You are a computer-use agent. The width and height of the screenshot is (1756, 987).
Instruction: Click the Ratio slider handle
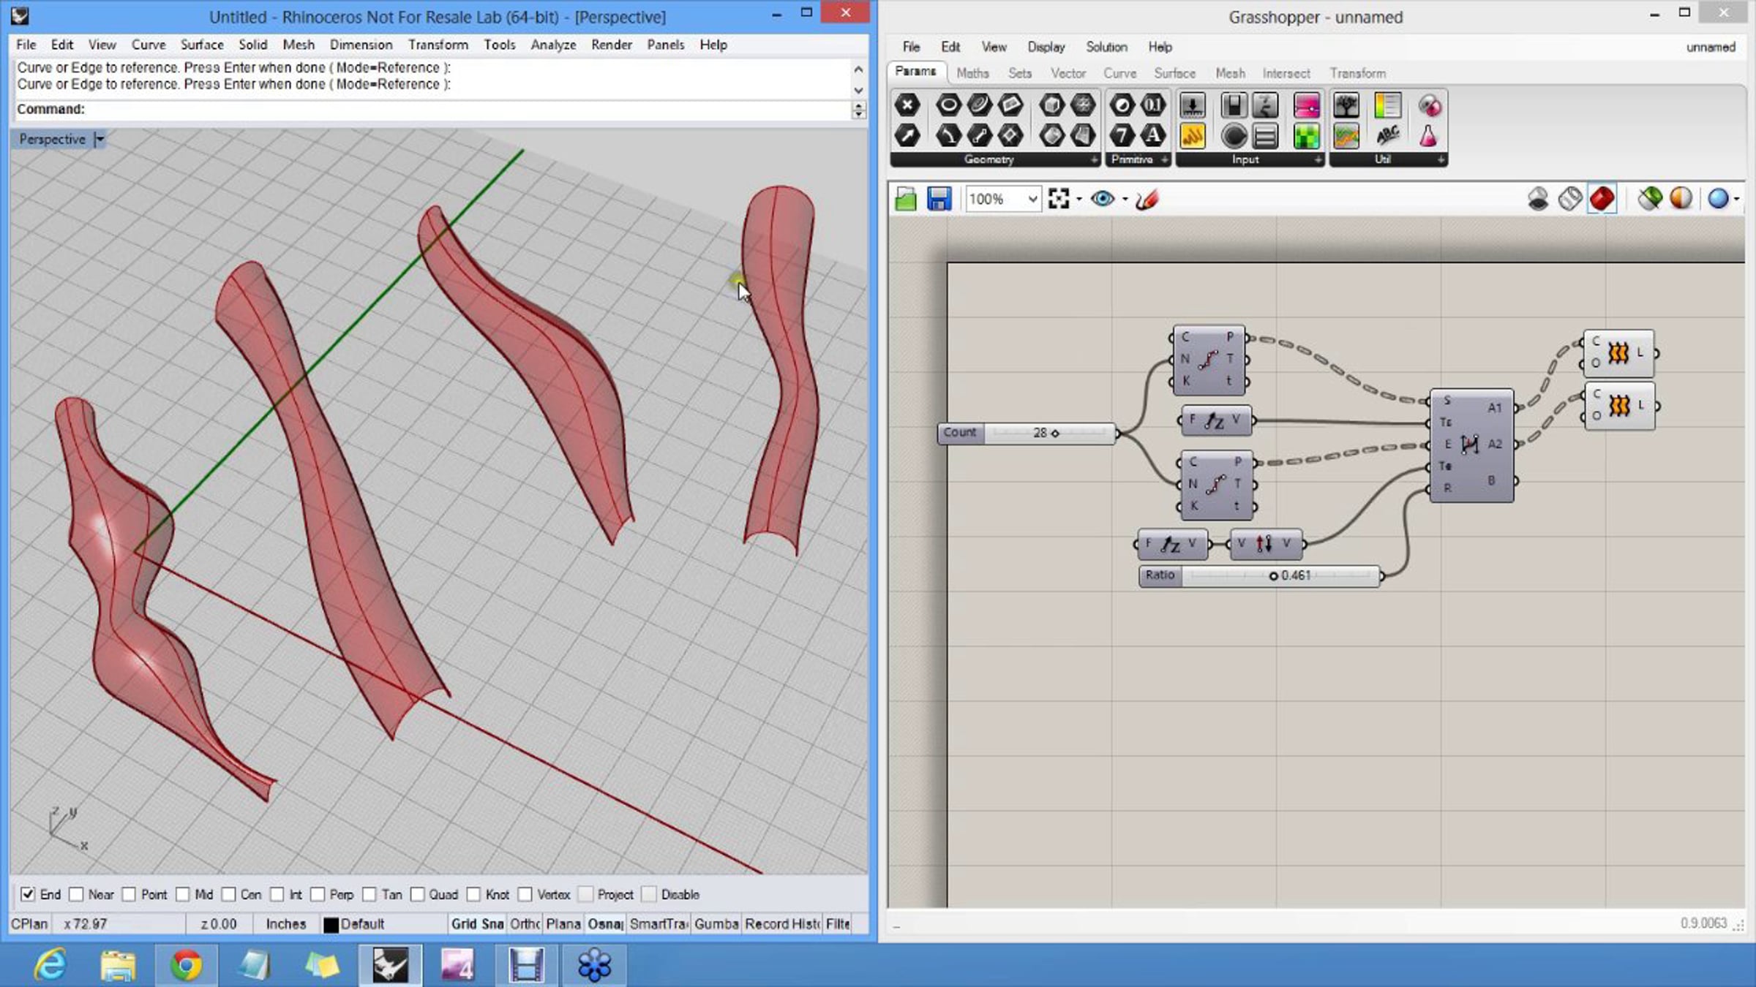coord(1273,576)
